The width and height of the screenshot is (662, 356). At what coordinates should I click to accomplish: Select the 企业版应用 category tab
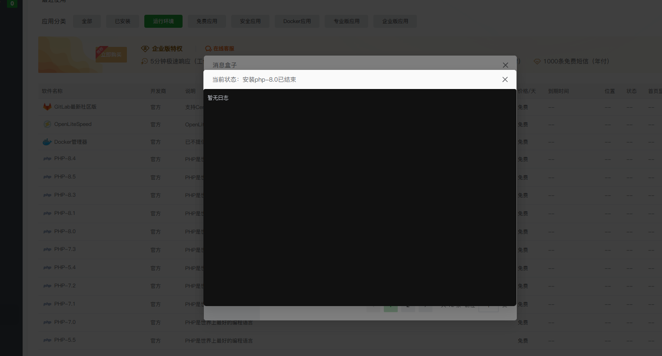pyautogui.click(x=395, y=21)
